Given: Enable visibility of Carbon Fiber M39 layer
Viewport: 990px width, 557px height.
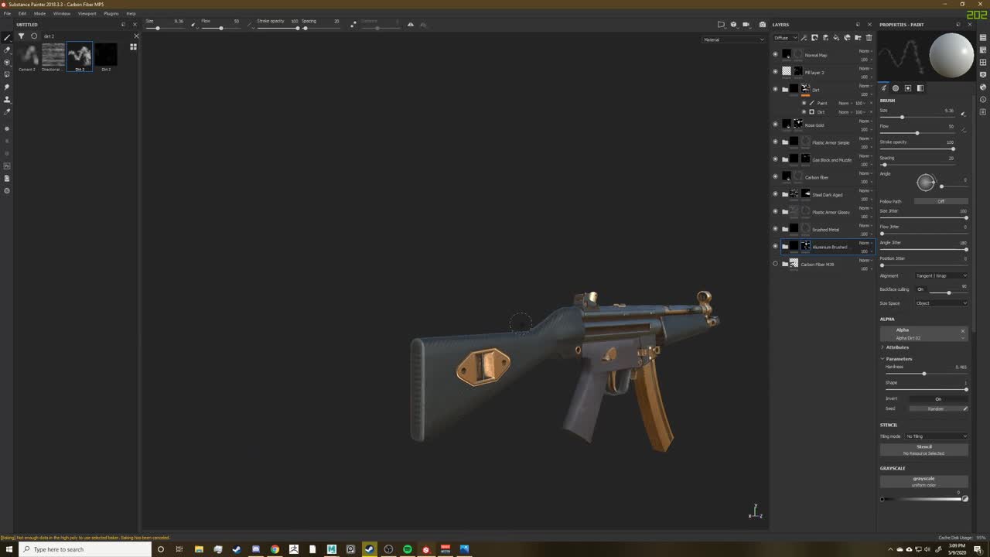Looking at the screenshot, I should 775,263.
